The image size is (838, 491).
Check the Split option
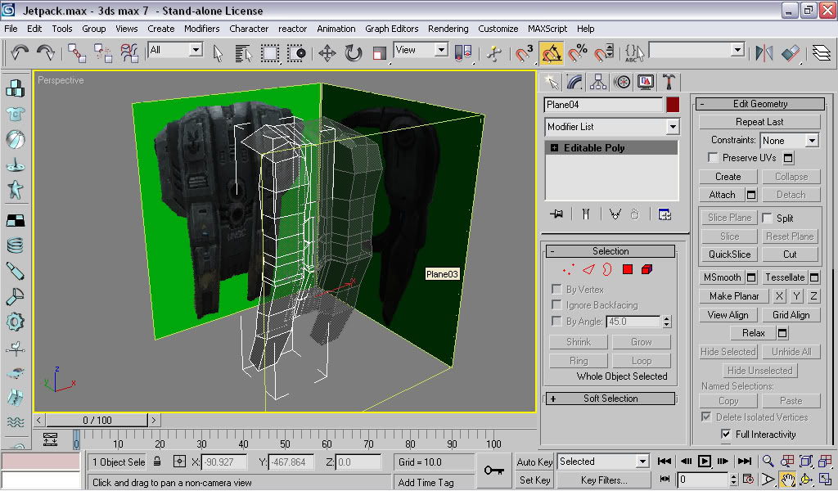pyautogui.click(x=768, y=218)
